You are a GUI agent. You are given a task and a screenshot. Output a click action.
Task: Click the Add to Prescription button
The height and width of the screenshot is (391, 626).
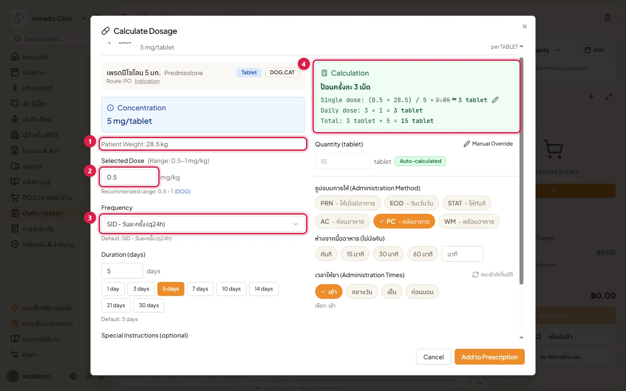[489, 357]
